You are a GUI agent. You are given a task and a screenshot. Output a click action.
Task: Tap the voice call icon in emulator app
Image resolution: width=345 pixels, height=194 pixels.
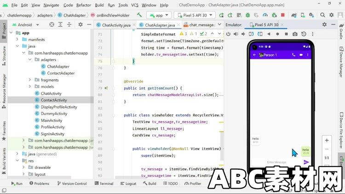coord(293,55)
